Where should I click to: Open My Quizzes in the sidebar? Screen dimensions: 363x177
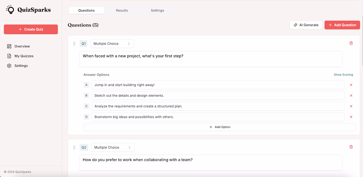coord(24,56)
